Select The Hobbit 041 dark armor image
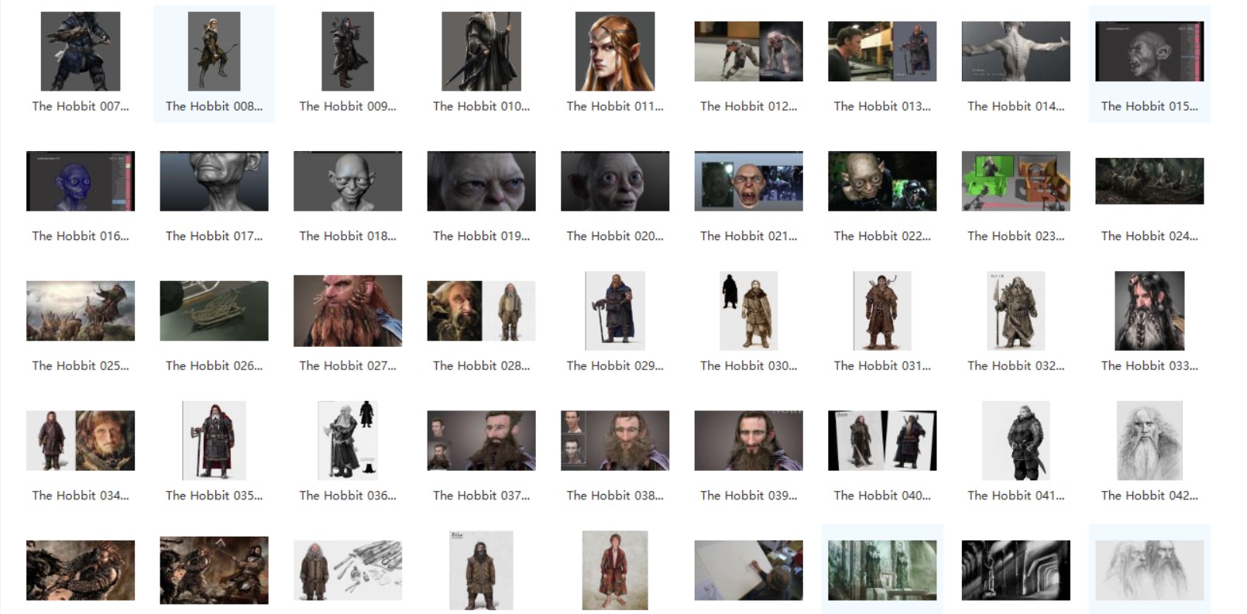This screenshot has height=614, width=1247. [1015, 441]
